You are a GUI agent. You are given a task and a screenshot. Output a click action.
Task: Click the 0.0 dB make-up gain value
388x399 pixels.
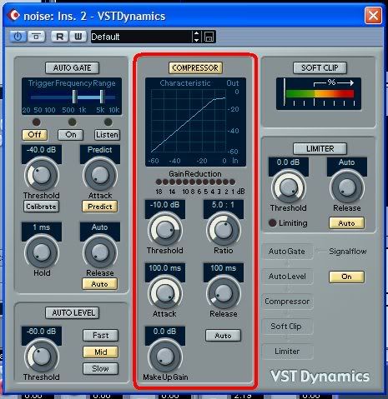(165, 332)
